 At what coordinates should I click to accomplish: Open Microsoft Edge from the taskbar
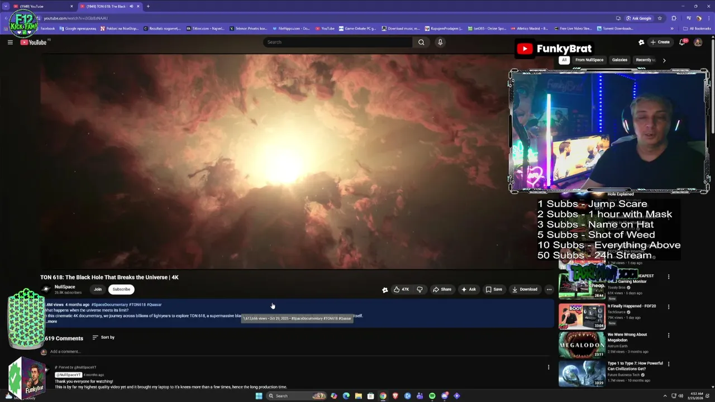point(346,396)
